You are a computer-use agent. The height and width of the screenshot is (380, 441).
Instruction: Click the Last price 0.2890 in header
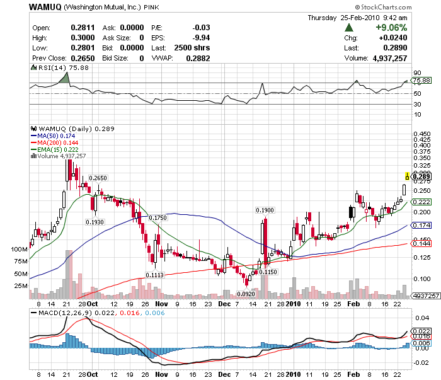[395, 48]
